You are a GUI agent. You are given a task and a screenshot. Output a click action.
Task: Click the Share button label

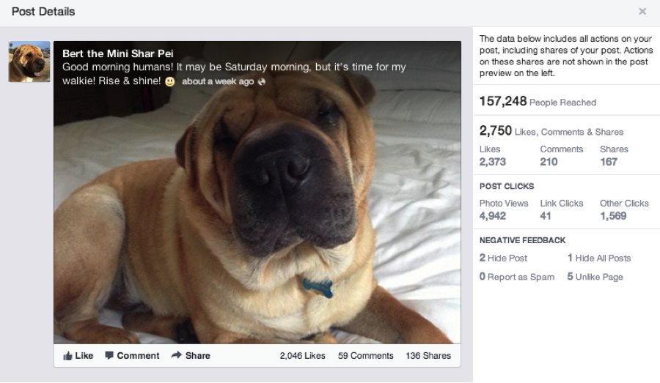[x=197, y=356]
